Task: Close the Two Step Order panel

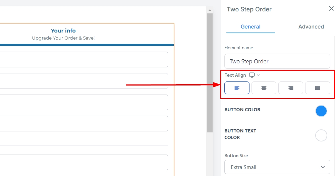Action: [331, 9]
